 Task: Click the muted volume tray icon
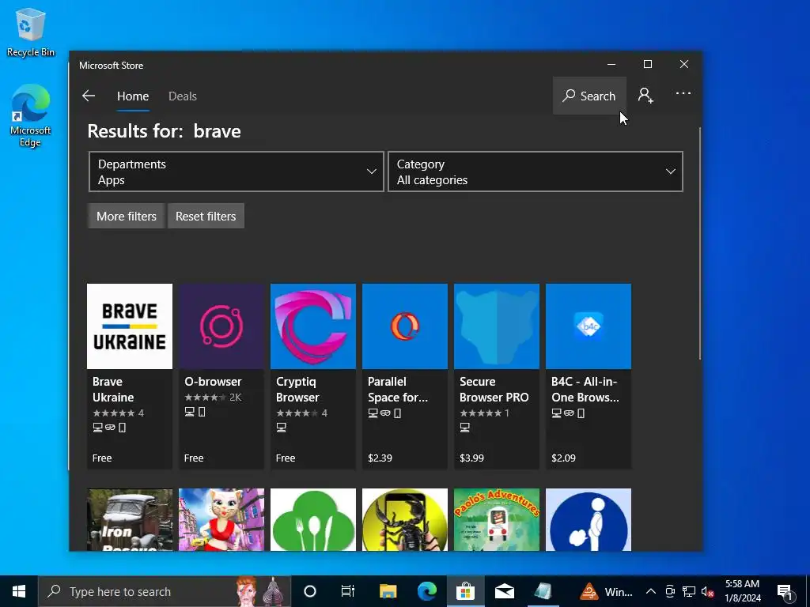pyautogui.click(x=708, y=591)
